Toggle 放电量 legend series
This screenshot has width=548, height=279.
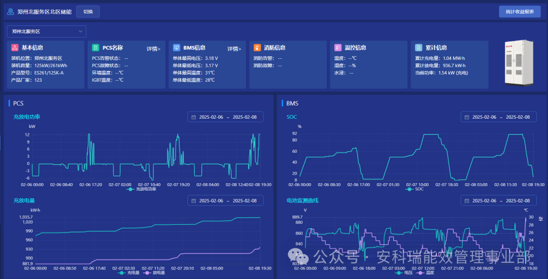154,273
